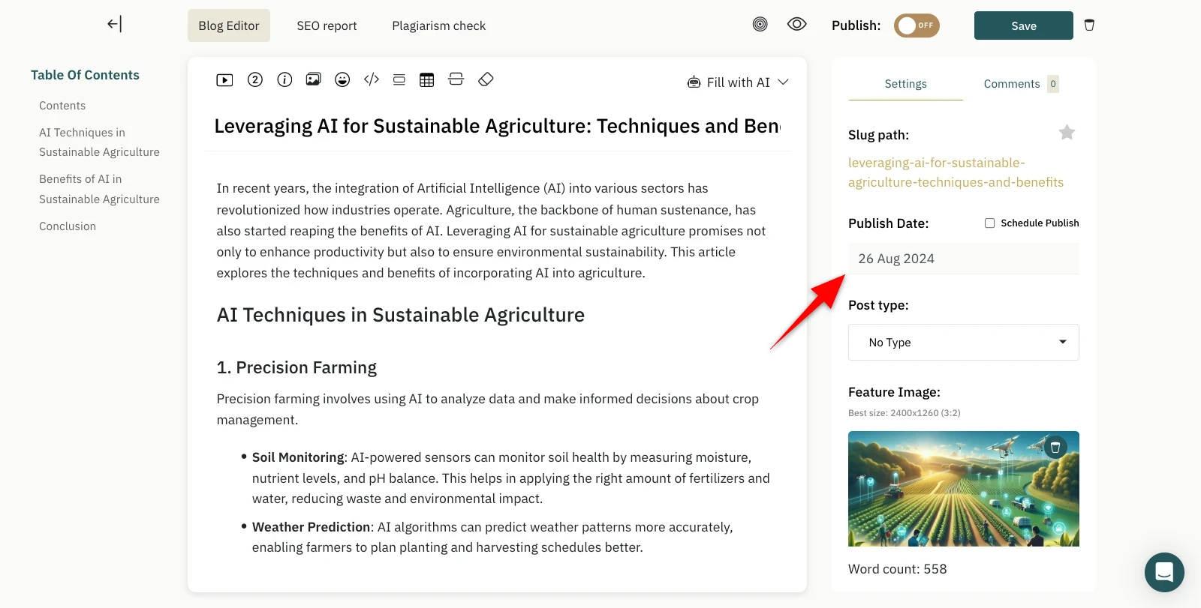The width and height of the screenshot is (1201, 608).
Task: Switch to the Comments tab
Action: coord(1012,84)
